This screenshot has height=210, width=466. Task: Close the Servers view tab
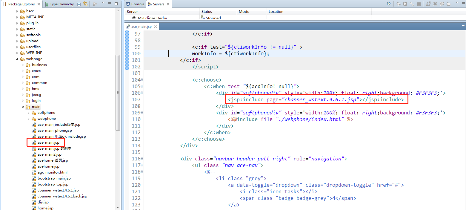(x=168, y=4)
